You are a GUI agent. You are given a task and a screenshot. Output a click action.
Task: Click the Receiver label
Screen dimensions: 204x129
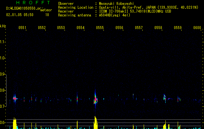click(66, 11)
